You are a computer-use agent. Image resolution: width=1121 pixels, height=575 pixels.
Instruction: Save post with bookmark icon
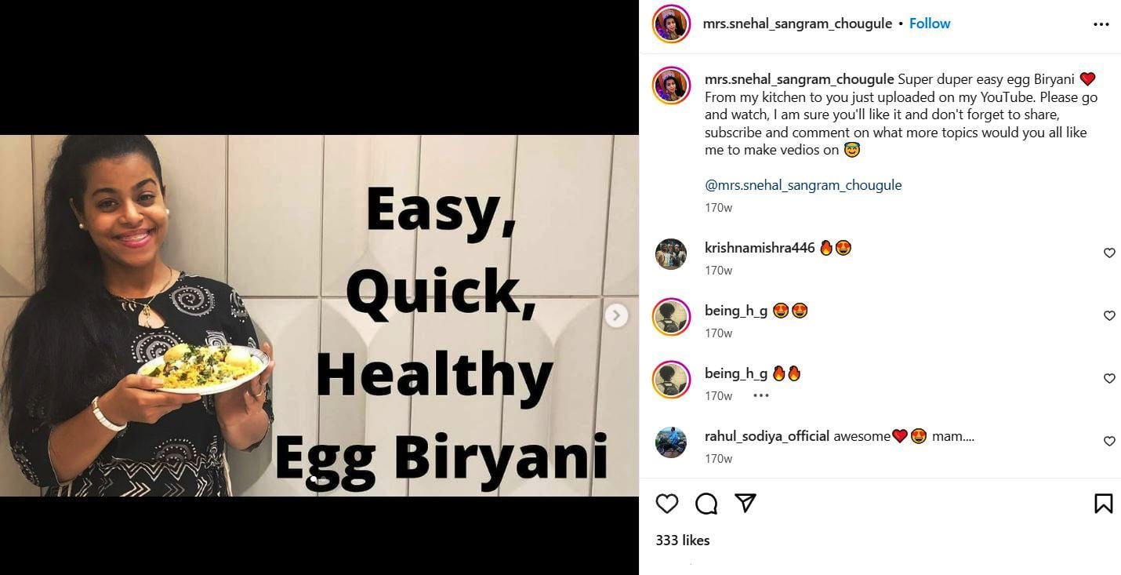(x=1103, y=504)
